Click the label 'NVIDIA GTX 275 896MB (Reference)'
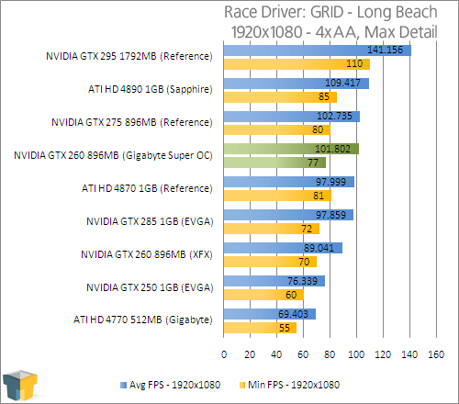 (x=132, y=122)
